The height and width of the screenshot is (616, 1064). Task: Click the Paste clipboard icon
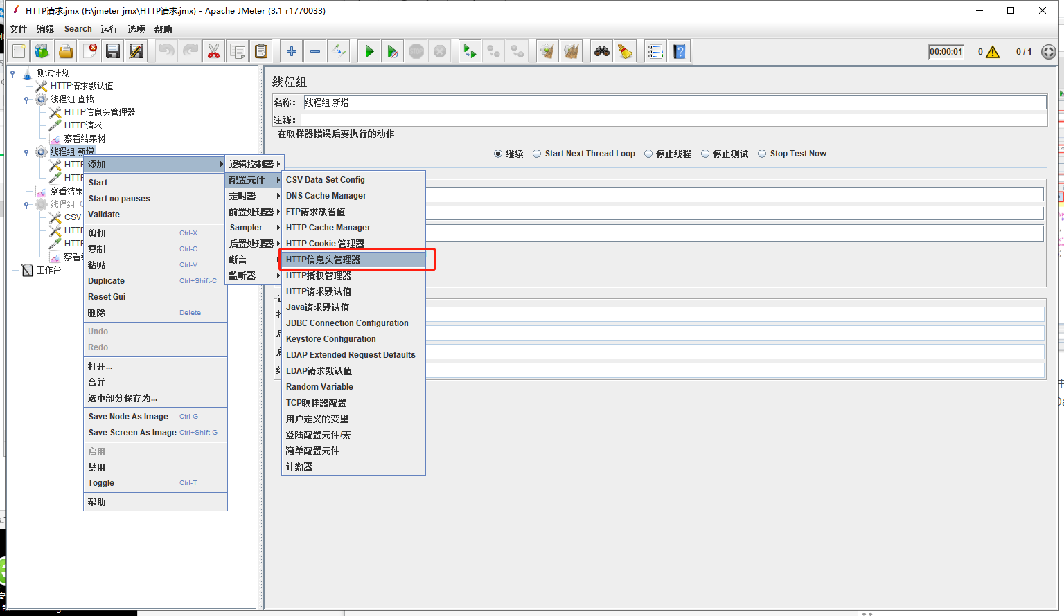pyautogui.click(x=260, y=51)
